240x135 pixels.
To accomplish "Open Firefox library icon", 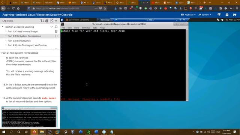I will (x=121, y=8).
